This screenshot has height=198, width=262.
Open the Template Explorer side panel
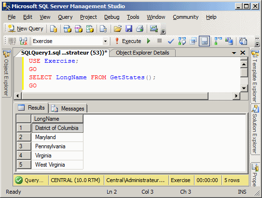point(255,76)
